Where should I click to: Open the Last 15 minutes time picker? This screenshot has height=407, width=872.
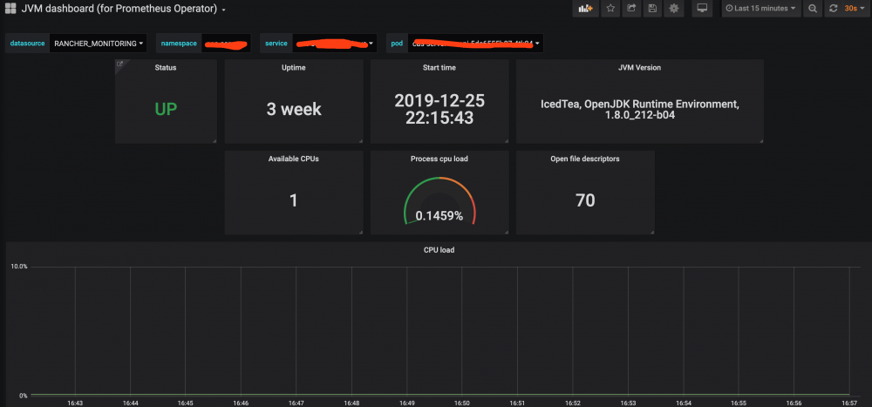760,9
